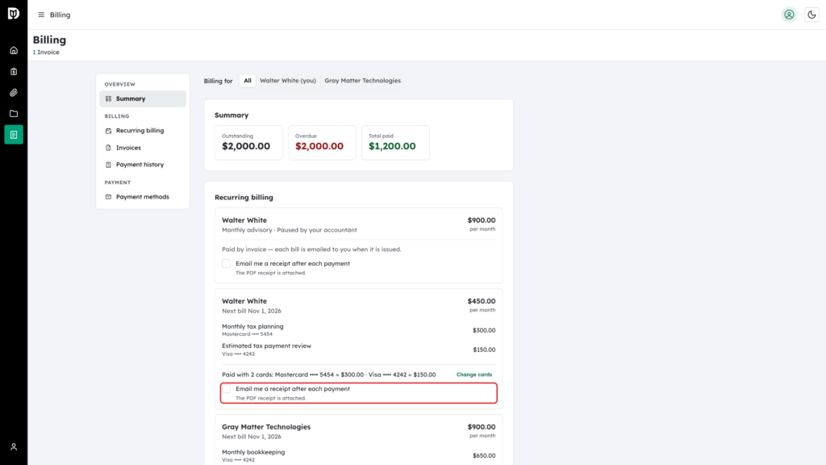This screenshot has height=465, width=826.
Task: Click the Recurring billing calendar icon
Action: (109, 131)
